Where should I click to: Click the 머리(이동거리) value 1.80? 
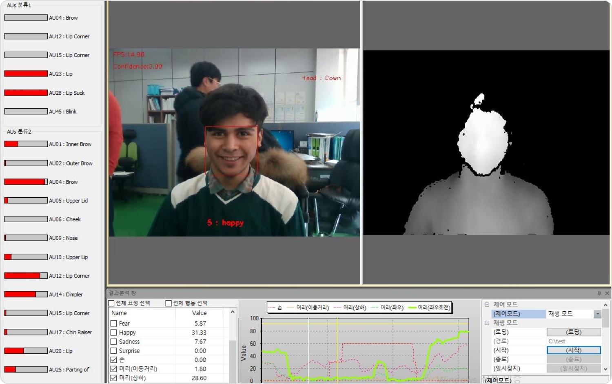coord(200,369)
